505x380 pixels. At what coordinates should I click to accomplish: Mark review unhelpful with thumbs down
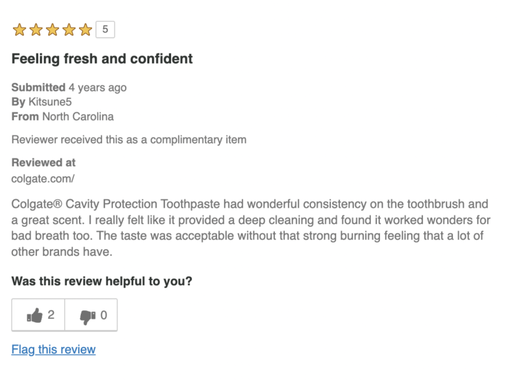[x=91, y=316]
